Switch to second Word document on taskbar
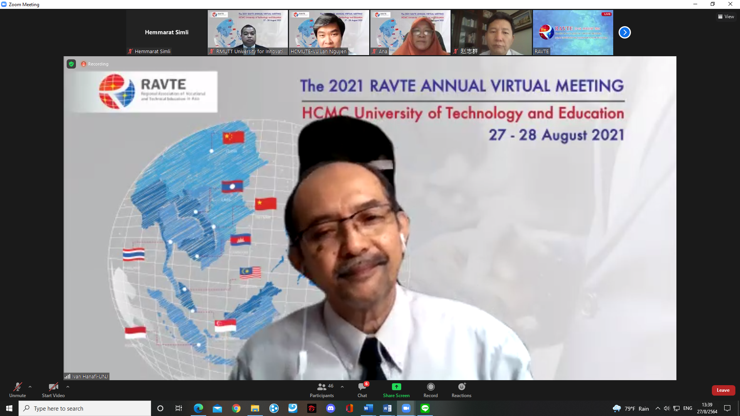This screenshot has height=416, width=740. tap(387, 408)
